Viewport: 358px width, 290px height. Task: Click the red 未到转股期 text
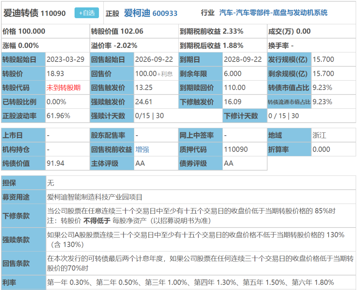point(64,88)
